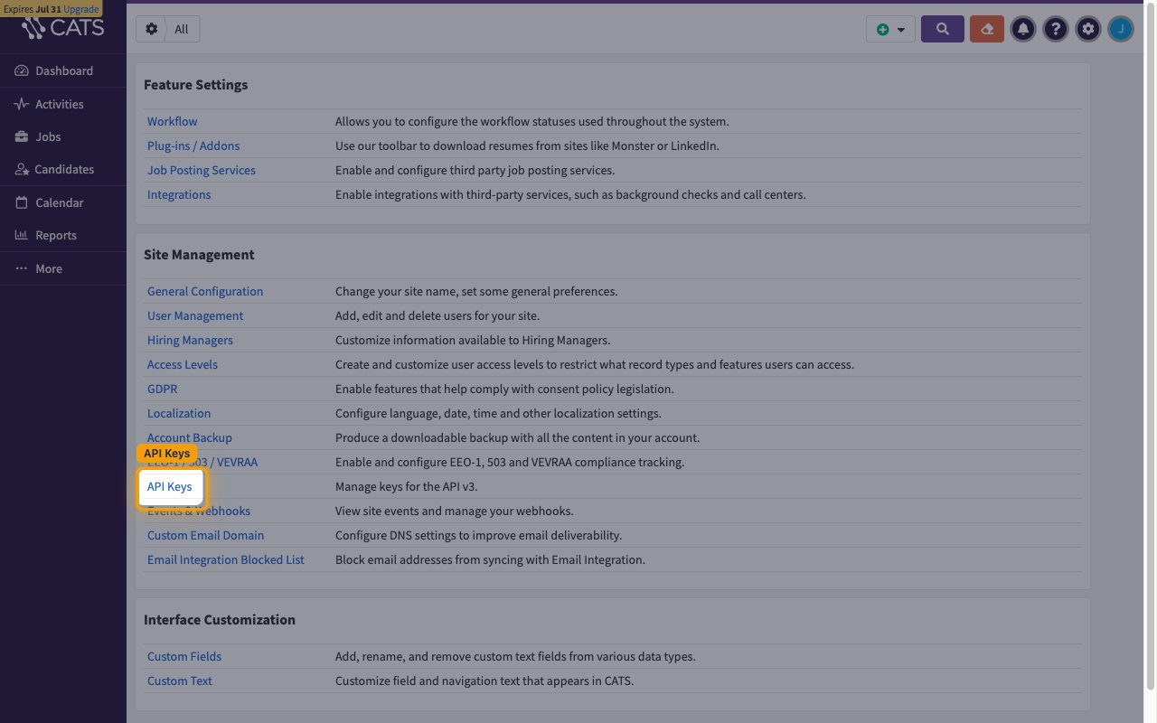Open the Localization link
The width and height of the screenshot is (1157, 723).
(179, 413)
